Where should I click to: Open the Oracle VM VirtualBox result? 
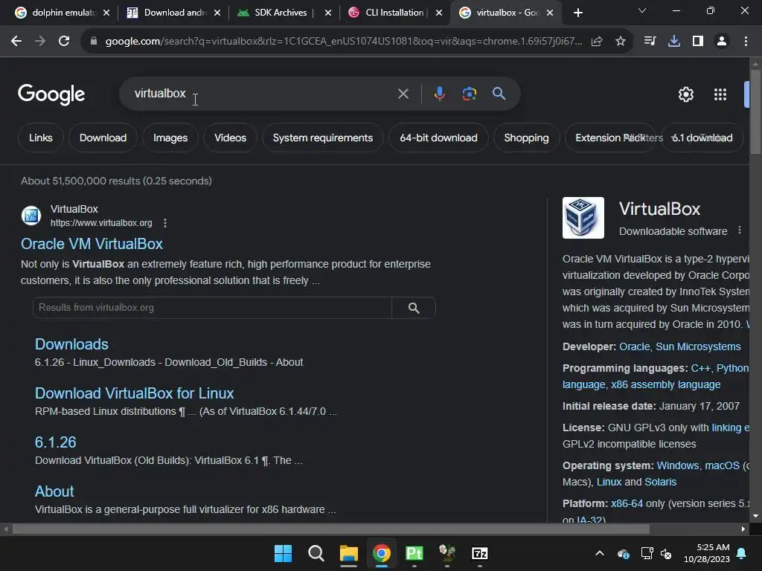(x=92, y=244)
